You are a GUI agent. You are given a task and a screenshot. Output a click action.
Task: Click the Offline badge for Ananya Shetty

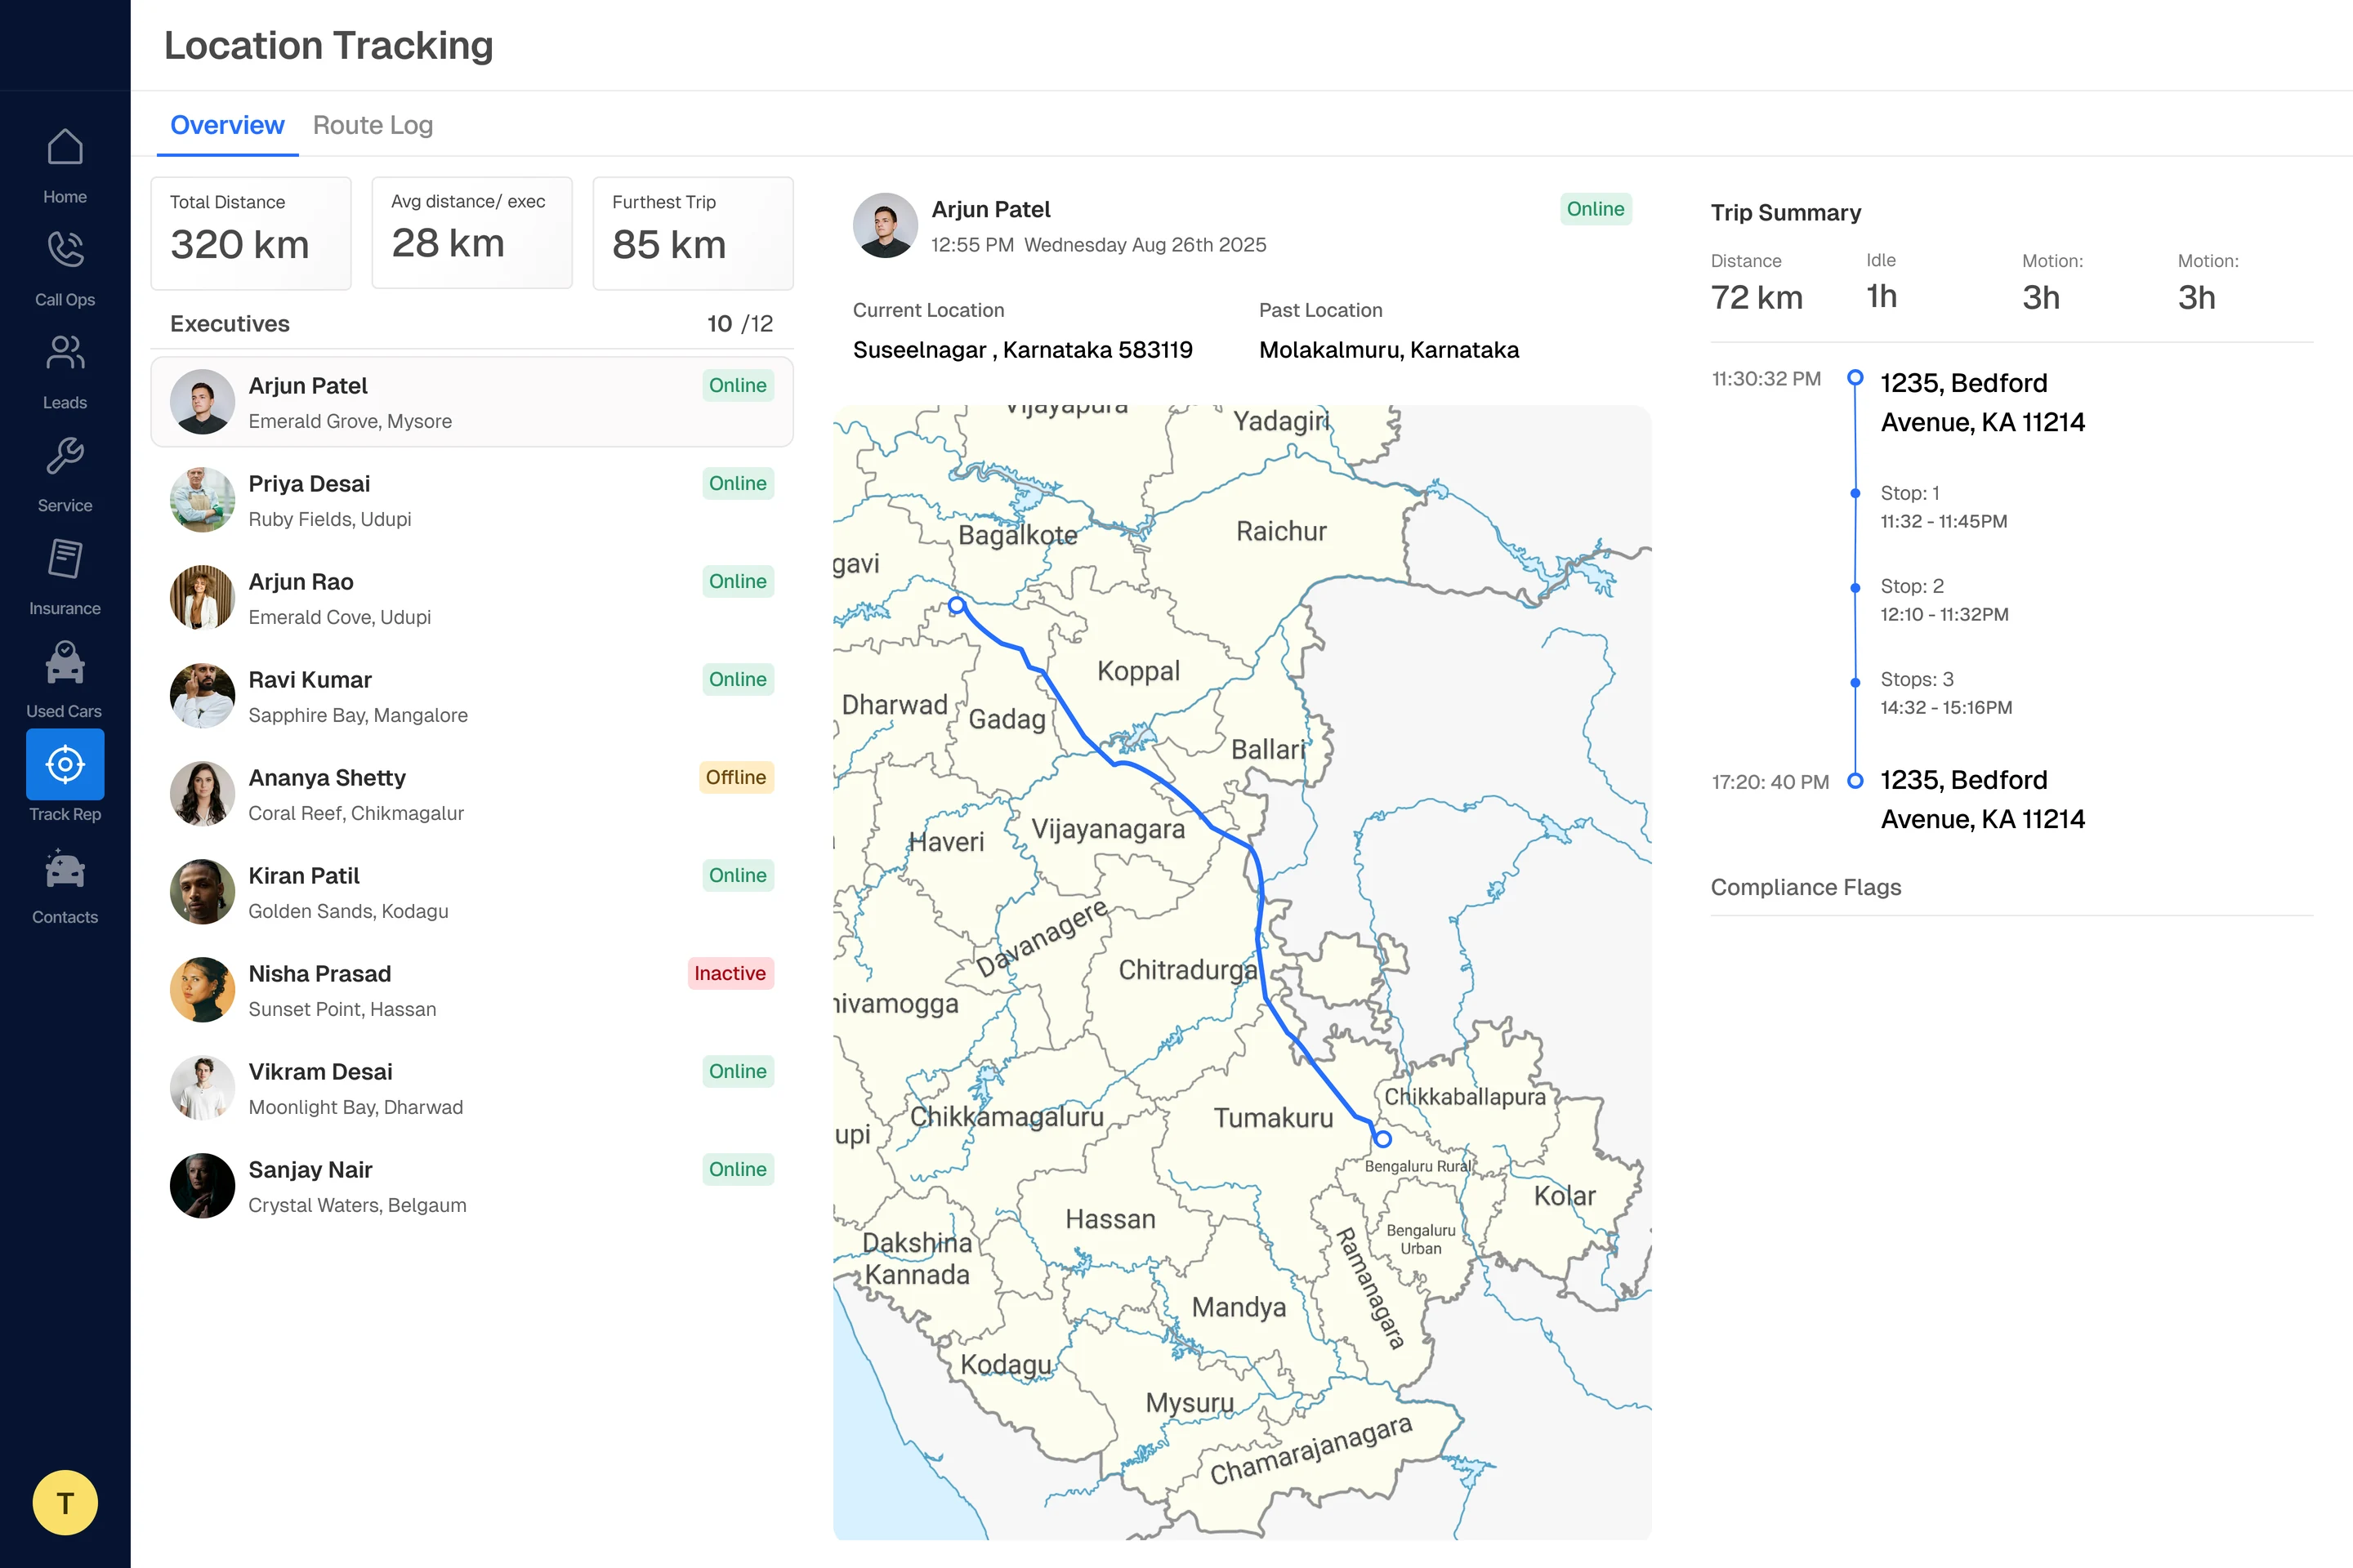(735, 777)
